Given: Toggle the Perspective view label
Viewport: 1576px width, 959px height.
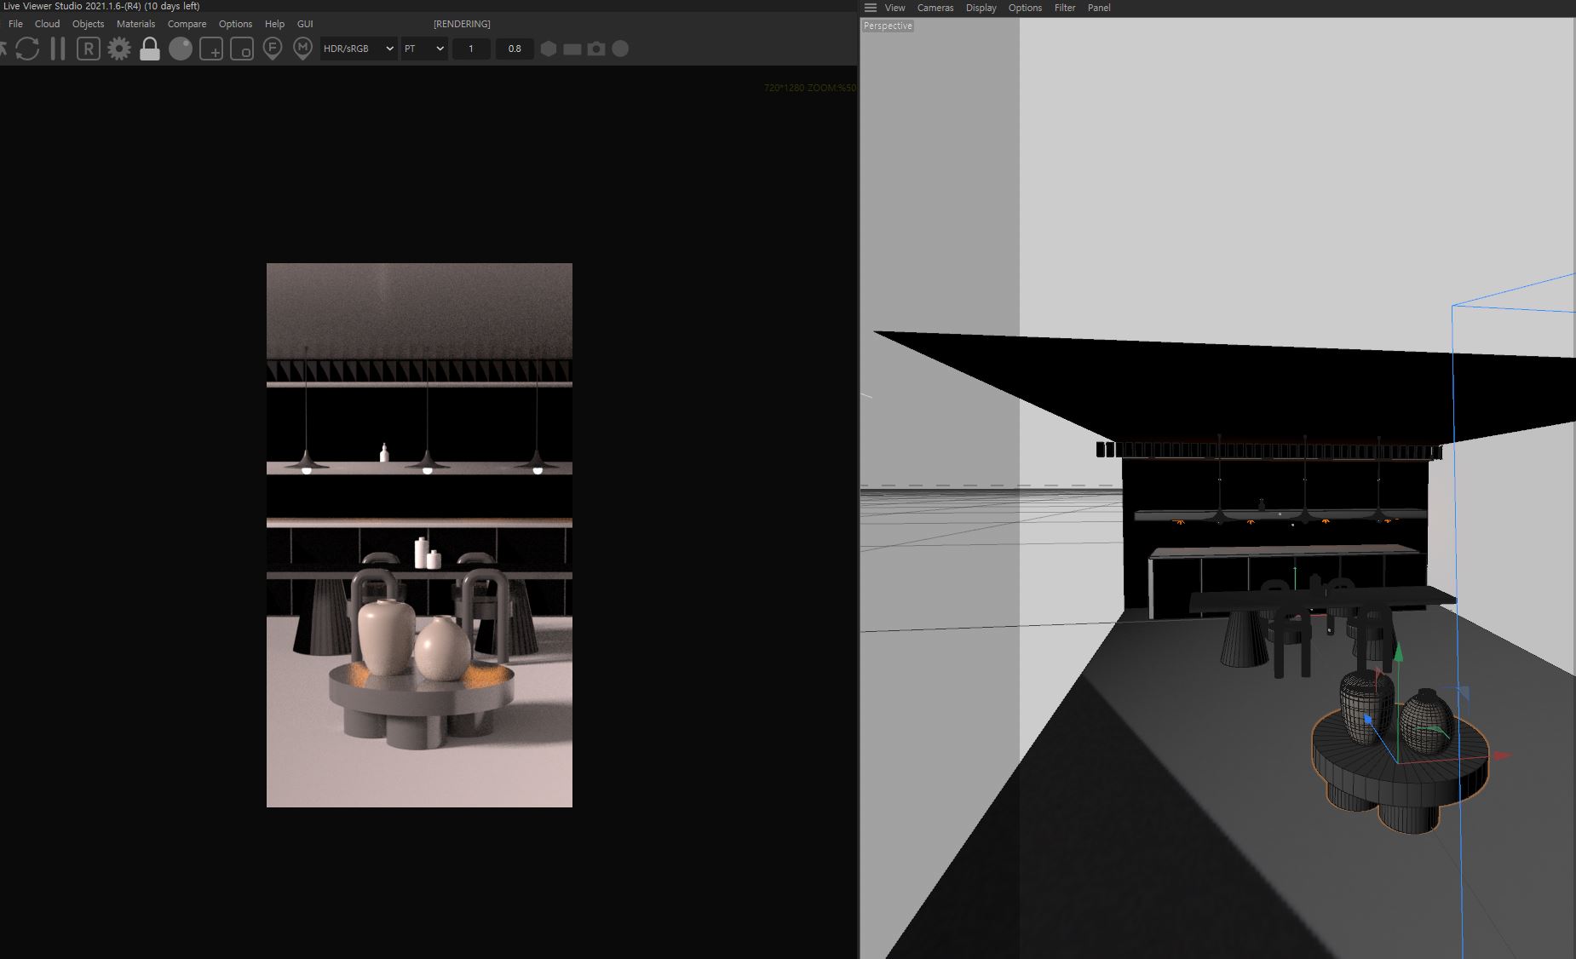Looking at the screenshot, I should click(x=888, y=26).
